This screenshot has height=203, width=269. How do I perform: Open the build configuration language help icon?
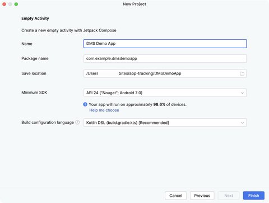[x=77, y=122]
